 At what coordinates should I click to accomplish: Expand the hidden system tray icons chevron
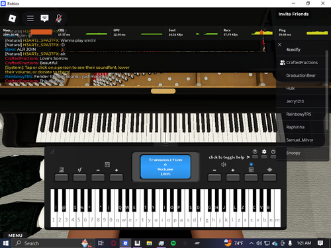[251, 243]
